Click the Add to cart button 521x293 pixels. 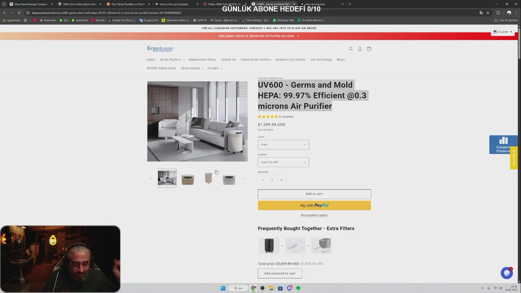coord(314,194)
